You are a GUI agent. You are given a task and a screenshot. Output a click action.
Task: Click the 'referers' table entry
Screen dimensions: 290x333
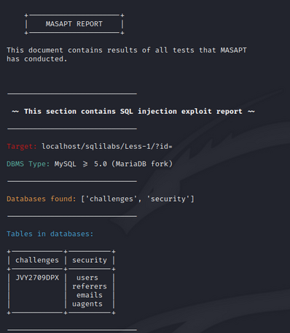90,286
